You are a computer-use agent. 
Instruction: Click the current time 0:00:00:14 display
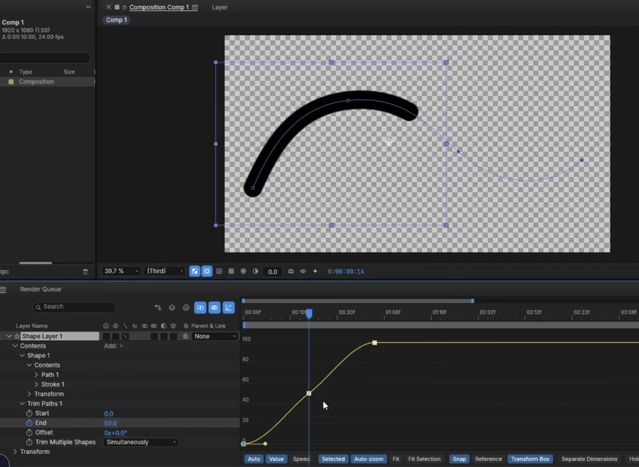346,271
